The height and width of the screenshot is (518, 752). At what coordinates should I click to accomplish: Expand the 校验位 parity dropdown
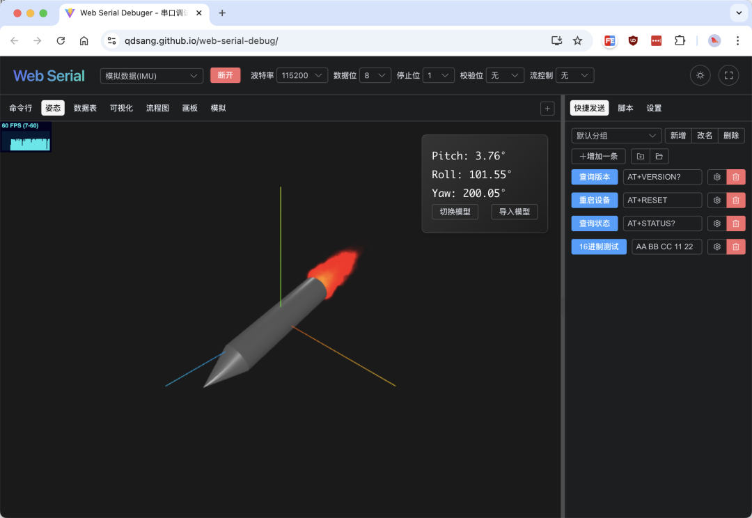click(x=504, y=74)
